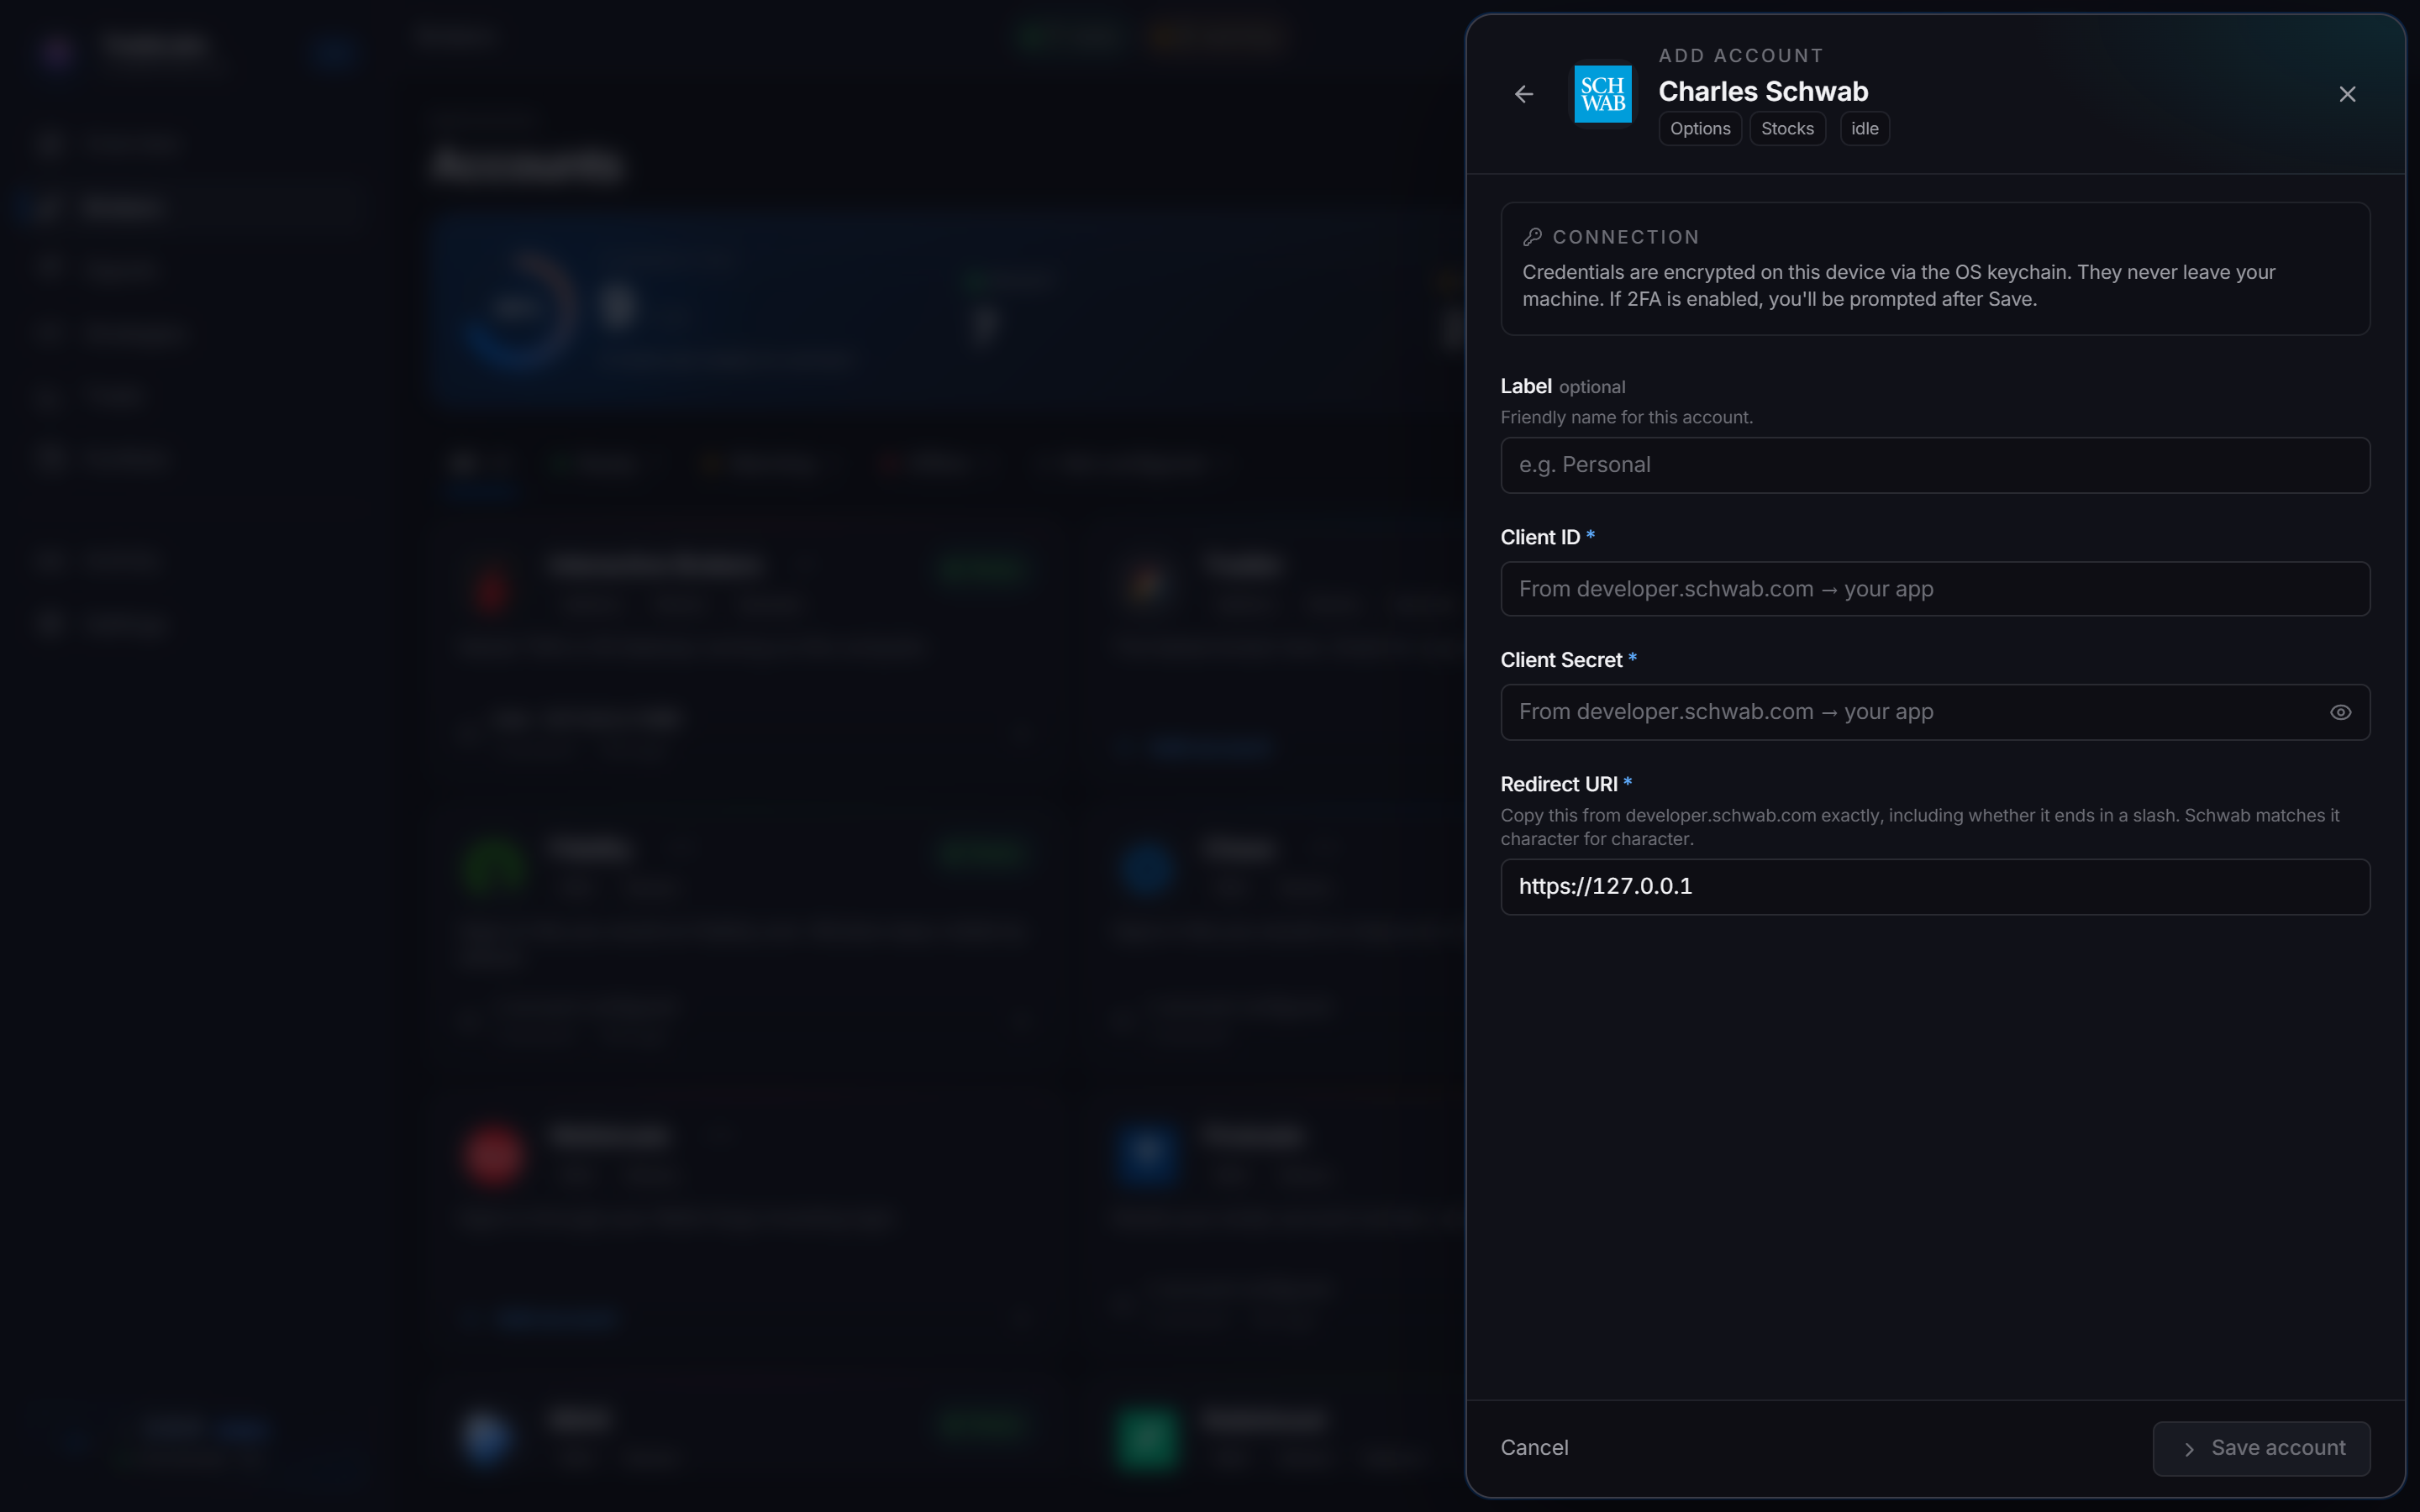
Task: Click the Client ID field label
Action: tap(1540, 538)
